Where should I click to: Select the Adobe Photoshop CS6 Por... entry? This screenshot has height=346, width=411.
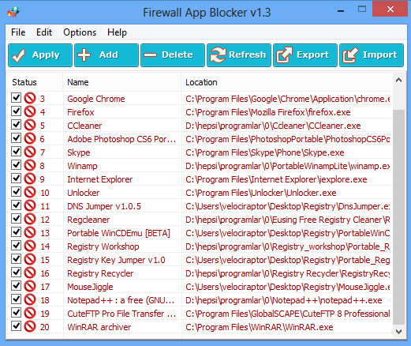[x=121, y=139]
